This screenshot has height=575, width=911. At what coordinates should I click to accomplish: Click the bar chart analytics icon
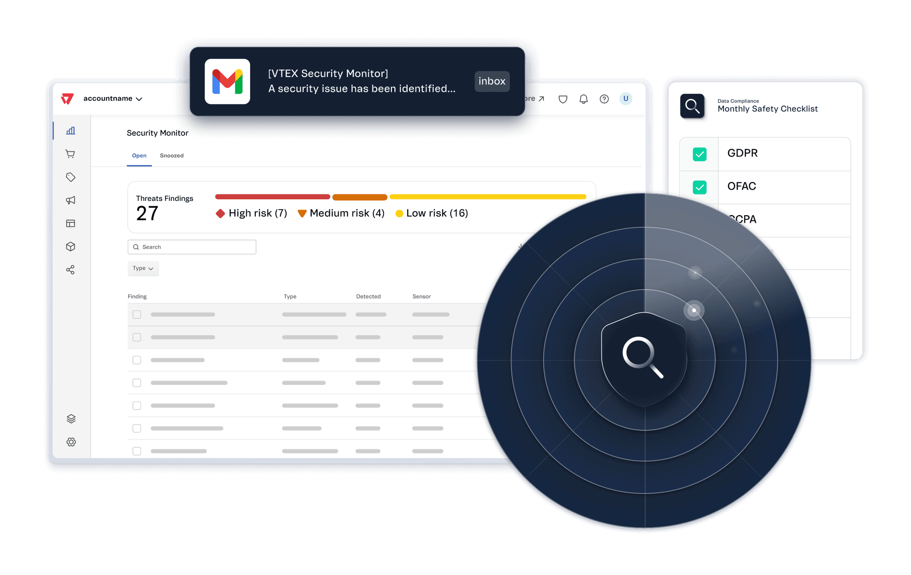(x=70, y=131)
